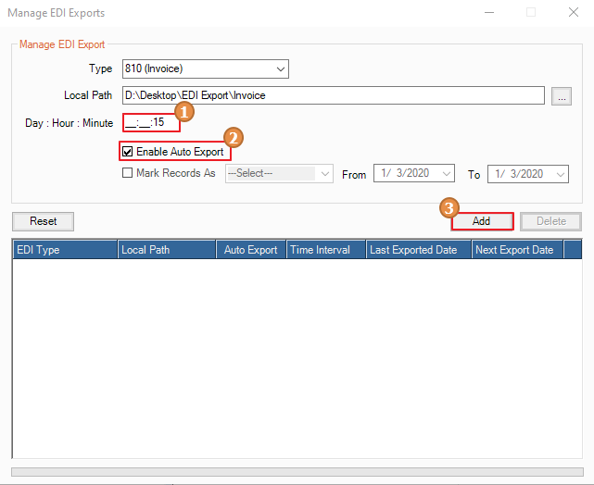The image size is (594, 485).
Task: Click the Auto Export column header
Action: tap(250, 250)
